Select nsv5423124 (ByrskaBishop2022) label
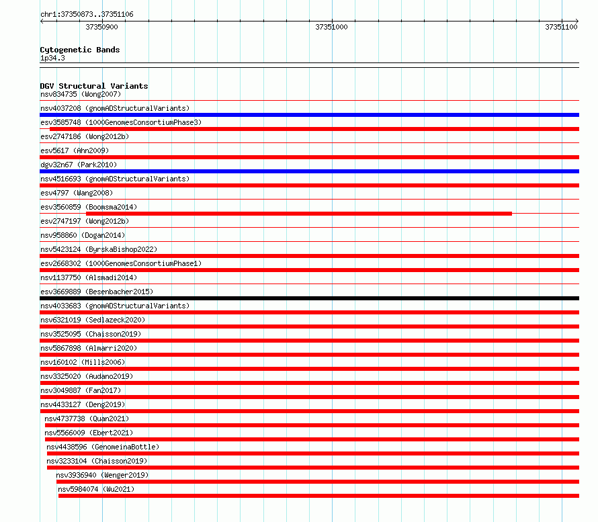 click(99, 249)
